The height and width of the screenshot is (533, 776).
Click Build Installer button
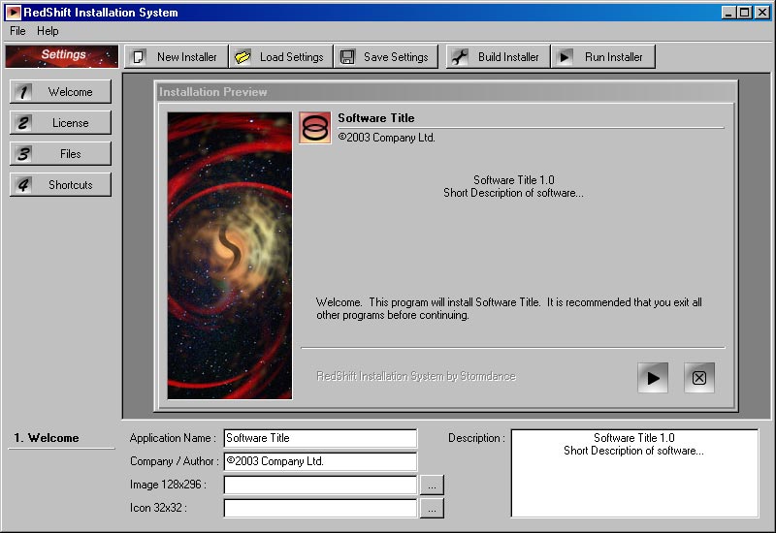tap(499, 57)
